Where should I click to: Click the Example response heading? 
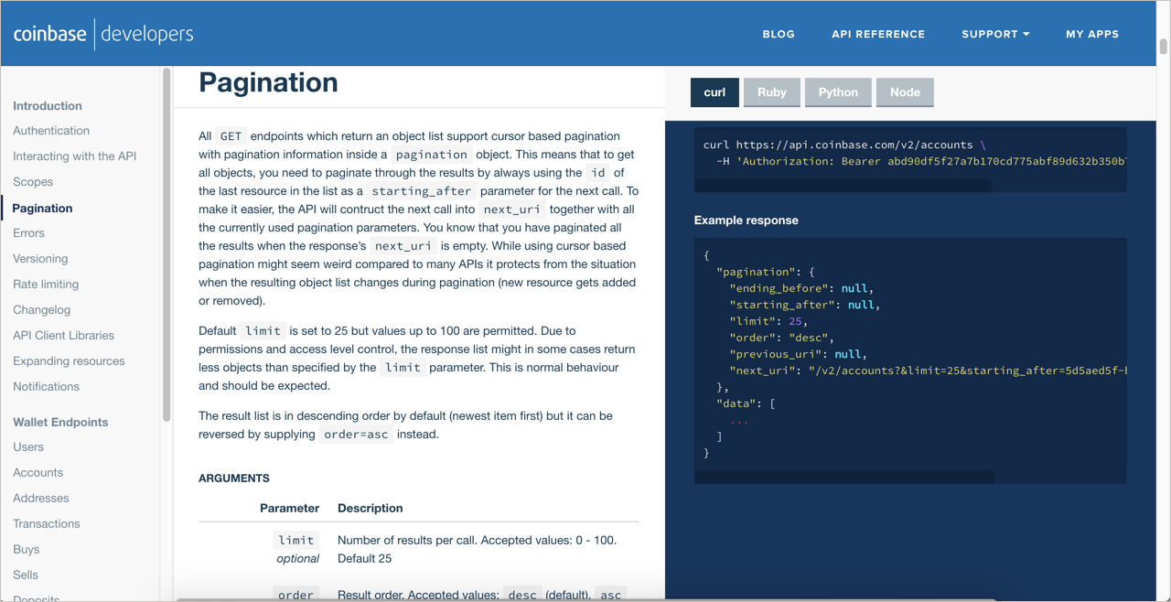pos(747,220)
